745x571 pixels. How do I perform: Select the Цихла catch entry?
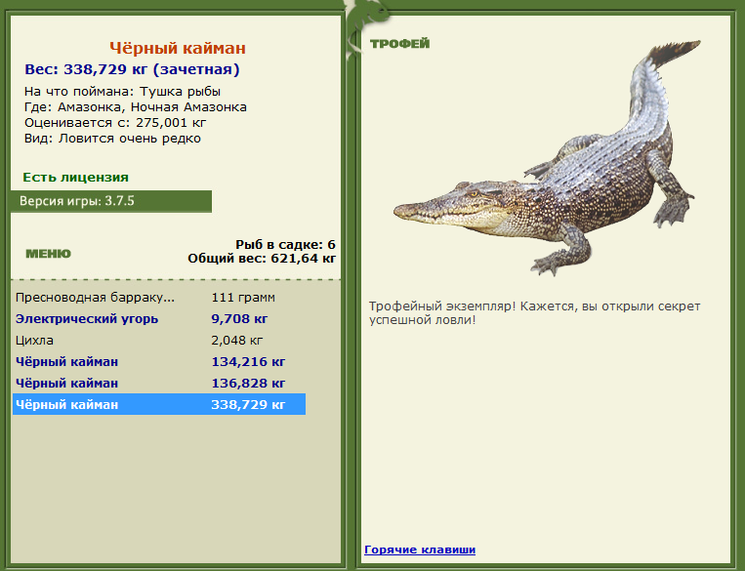coord(159,340)
